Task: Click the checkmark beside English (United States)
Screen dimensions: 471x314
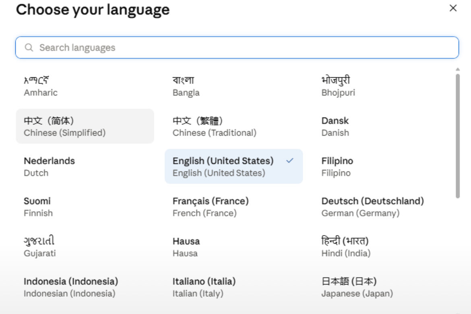Action: pos(290,161)
